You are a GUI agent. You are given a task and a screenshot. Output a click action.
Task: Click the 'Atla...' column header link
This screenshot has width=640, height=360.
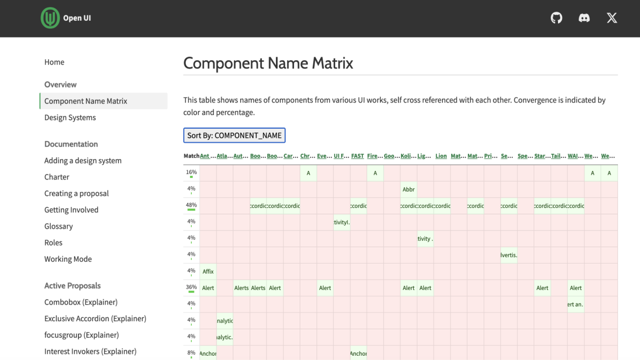[x=224, y=156]
